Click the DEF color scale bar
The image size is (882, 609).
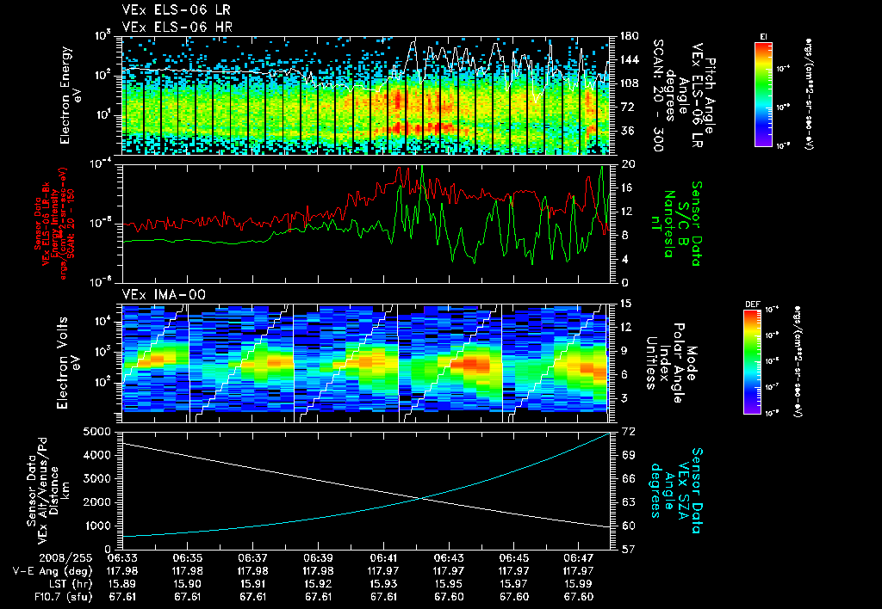(753, 361)
